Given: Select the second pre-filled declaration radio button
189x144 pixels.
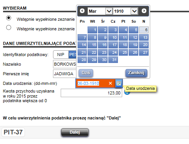Looking at the screenshot, I should point(8,28).
